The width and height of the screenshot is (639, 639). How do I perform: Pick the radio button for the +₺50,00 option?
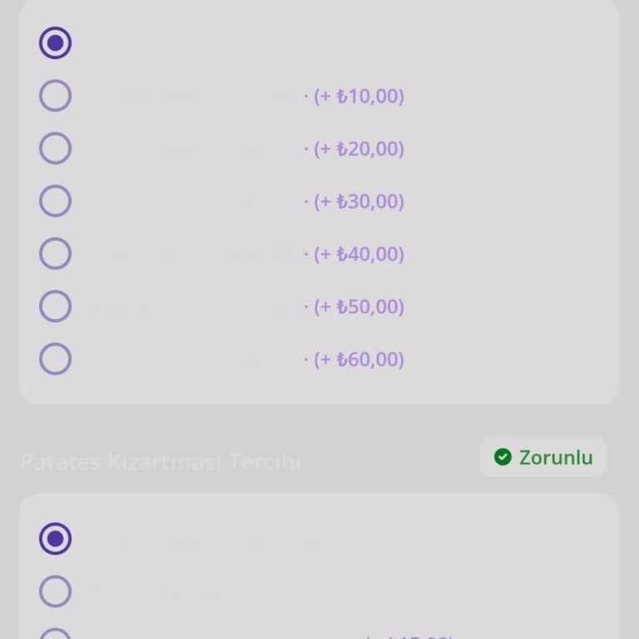click(55, 306)
